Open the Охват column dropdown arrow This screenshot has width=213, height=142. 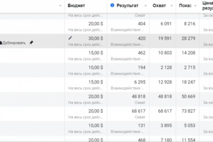point(172,6)
